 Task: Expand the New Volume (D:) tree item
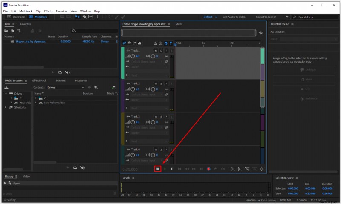(x=35, y=103)
